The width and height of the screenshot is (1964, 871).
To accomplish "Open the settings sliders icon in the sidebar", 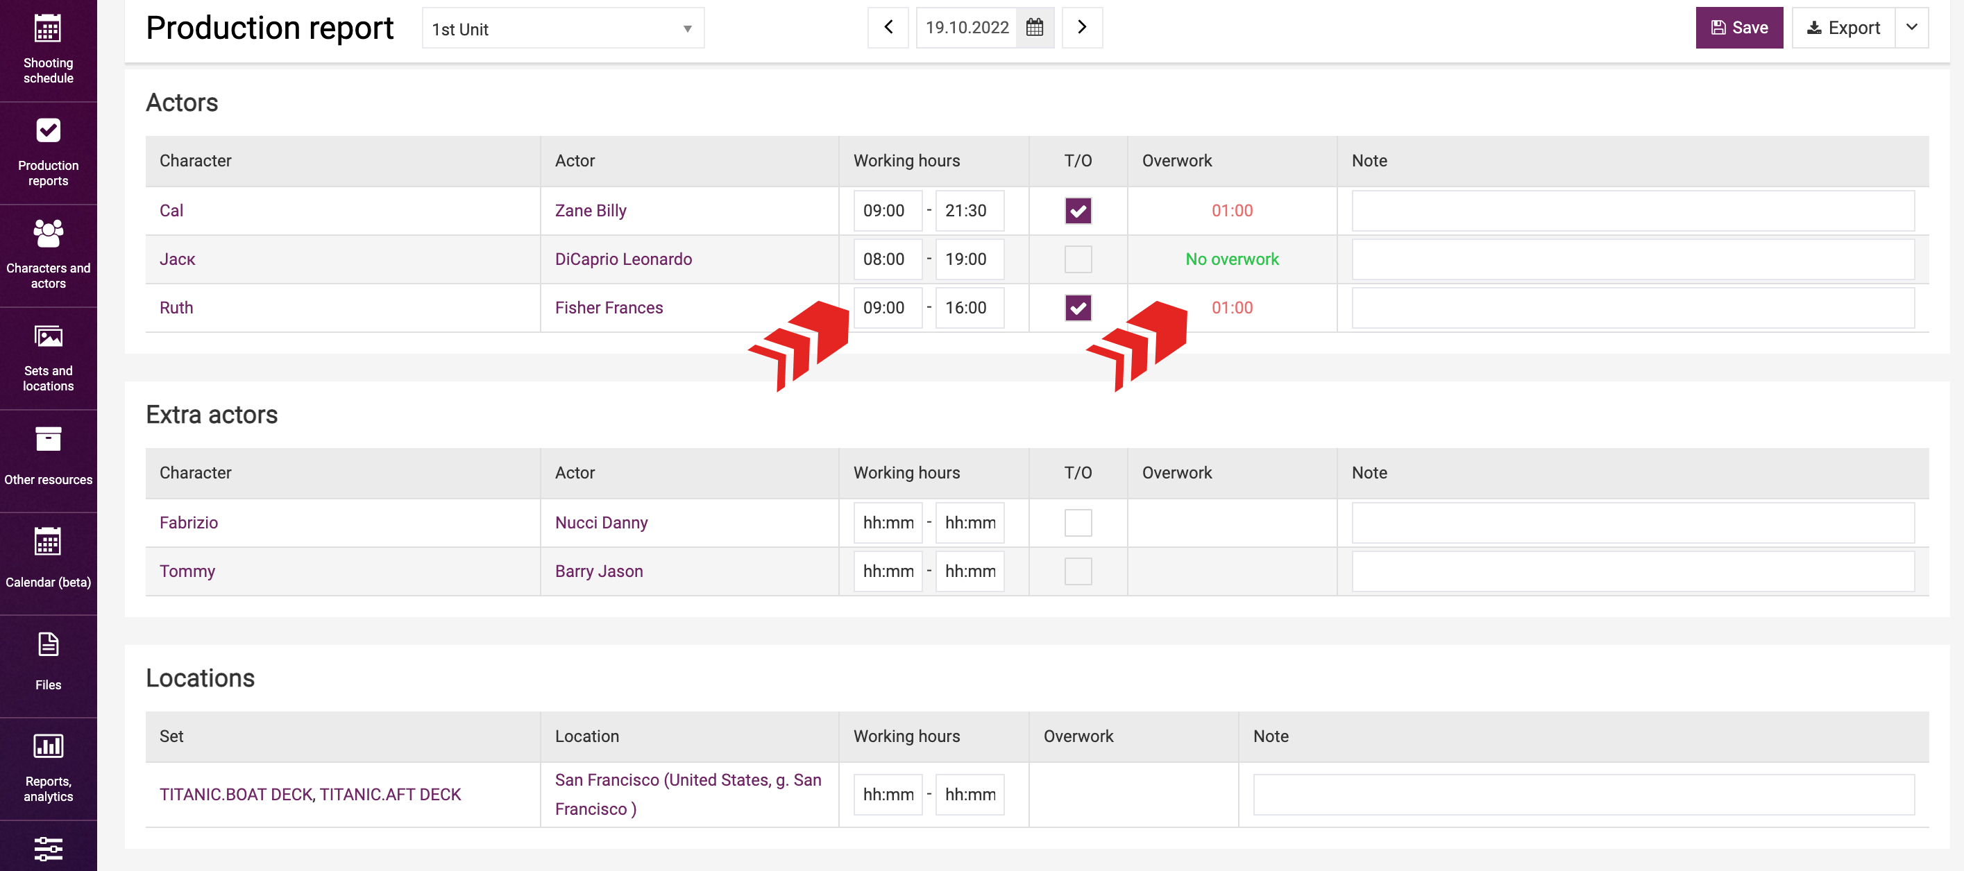I will [x=48, y=848].
